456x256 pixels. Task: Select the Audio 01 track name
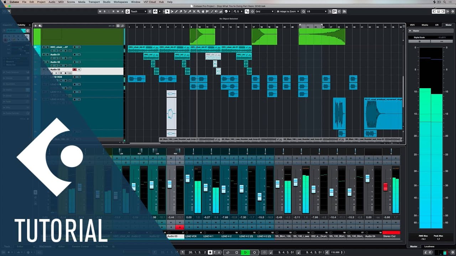click(55, 54)
